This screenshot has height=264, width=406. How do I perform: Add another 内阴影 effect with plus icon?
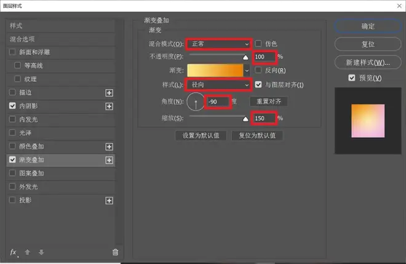click(109, 106)
